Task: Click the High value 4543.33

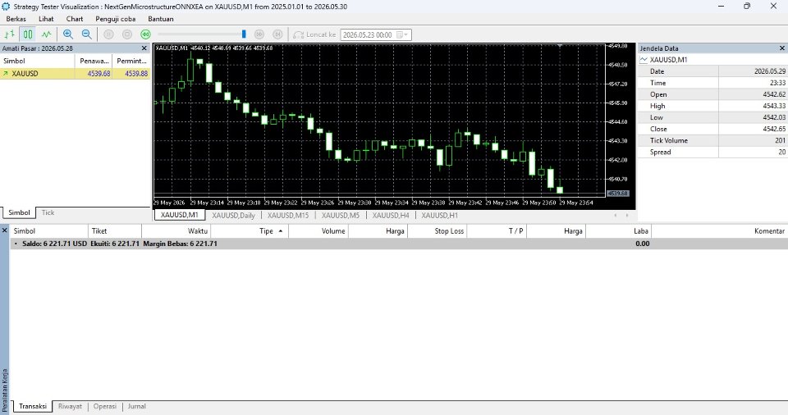Action: tap(774, 106)
